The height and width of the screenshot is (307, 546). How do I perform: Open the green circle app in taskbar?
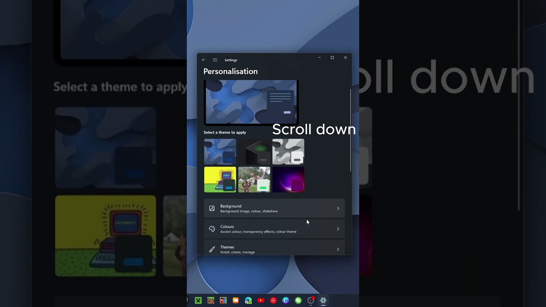click(298, 301)
